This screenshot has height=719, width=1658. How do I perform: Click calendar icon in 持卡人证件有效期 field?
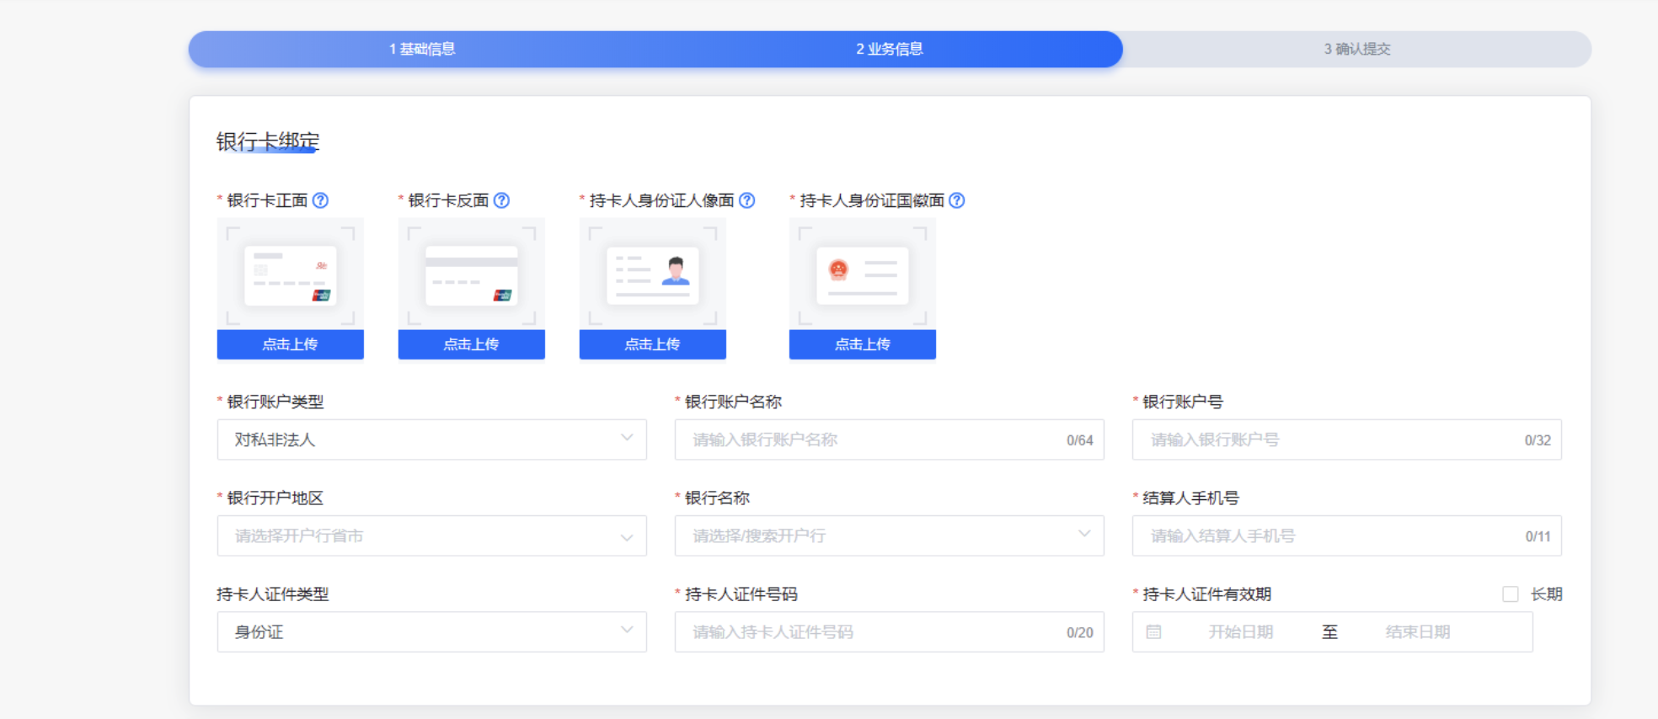tap(1154, 632)
